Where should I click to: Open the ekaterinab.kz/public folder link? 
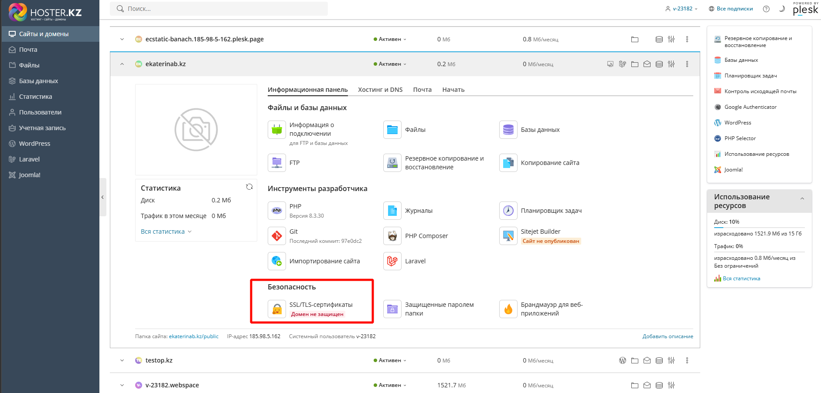point(194,336)
